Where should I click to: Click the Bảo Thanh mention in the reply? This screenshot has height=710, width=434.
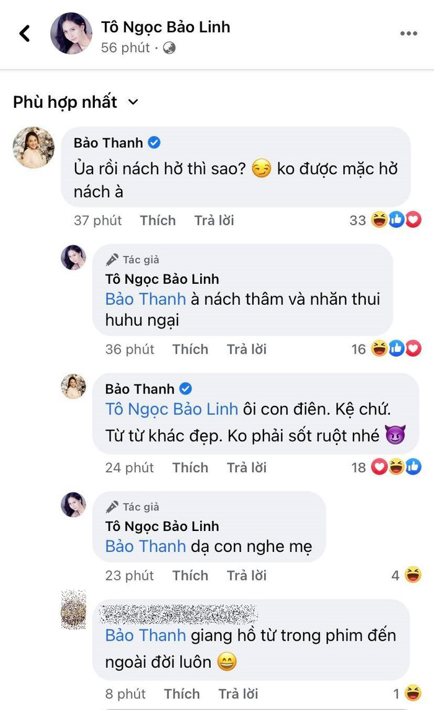click(144, 299)
